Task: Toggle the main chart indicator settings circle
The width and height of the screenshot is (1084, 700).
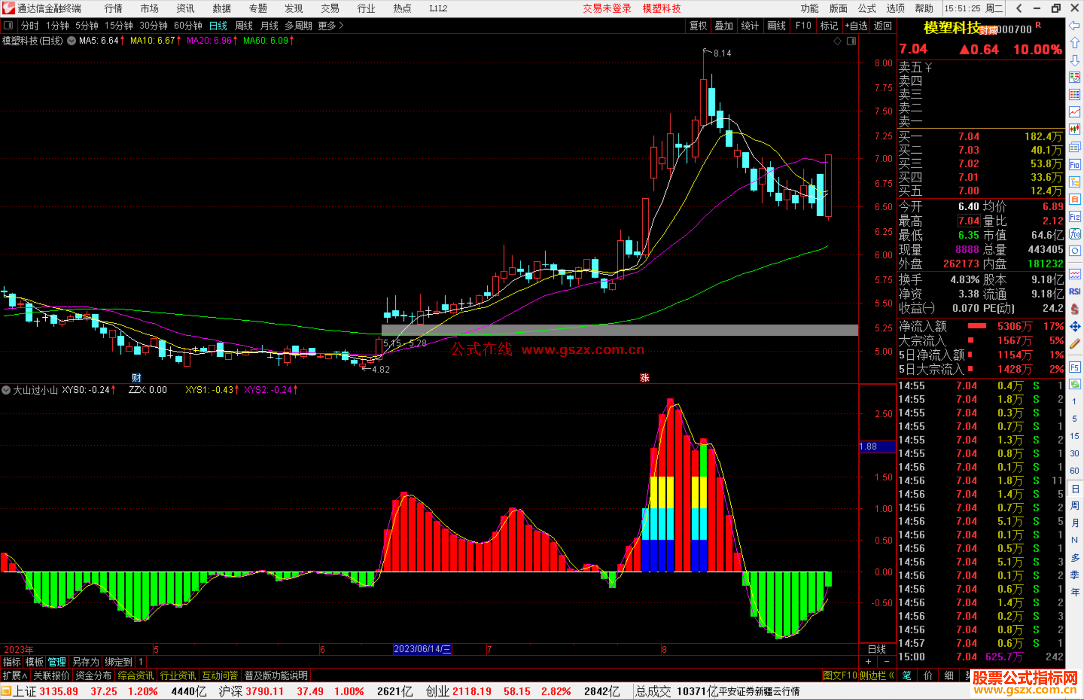Action: pos(72,41)
